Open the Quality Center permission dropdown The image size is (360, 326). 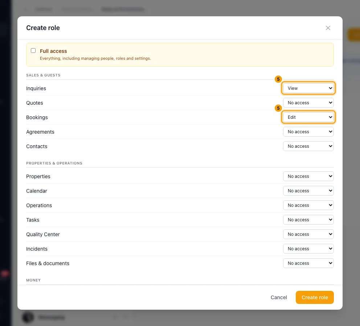pyautogui.click(x=308, y=234)
